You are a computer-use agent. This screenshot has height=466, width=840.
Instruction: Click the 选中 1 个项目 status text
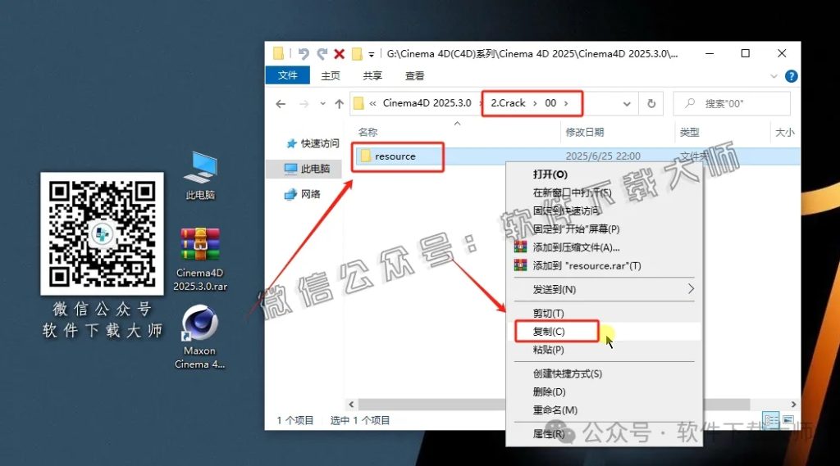pos(360,420)
